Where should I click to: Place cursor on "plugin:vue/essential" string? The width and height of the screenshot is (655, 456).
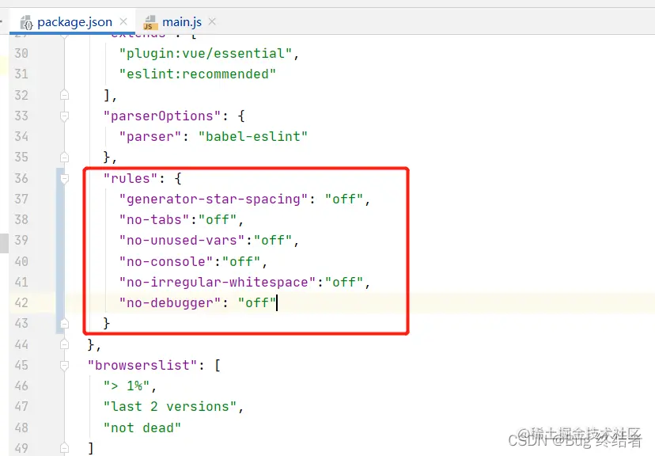(206, 54)
